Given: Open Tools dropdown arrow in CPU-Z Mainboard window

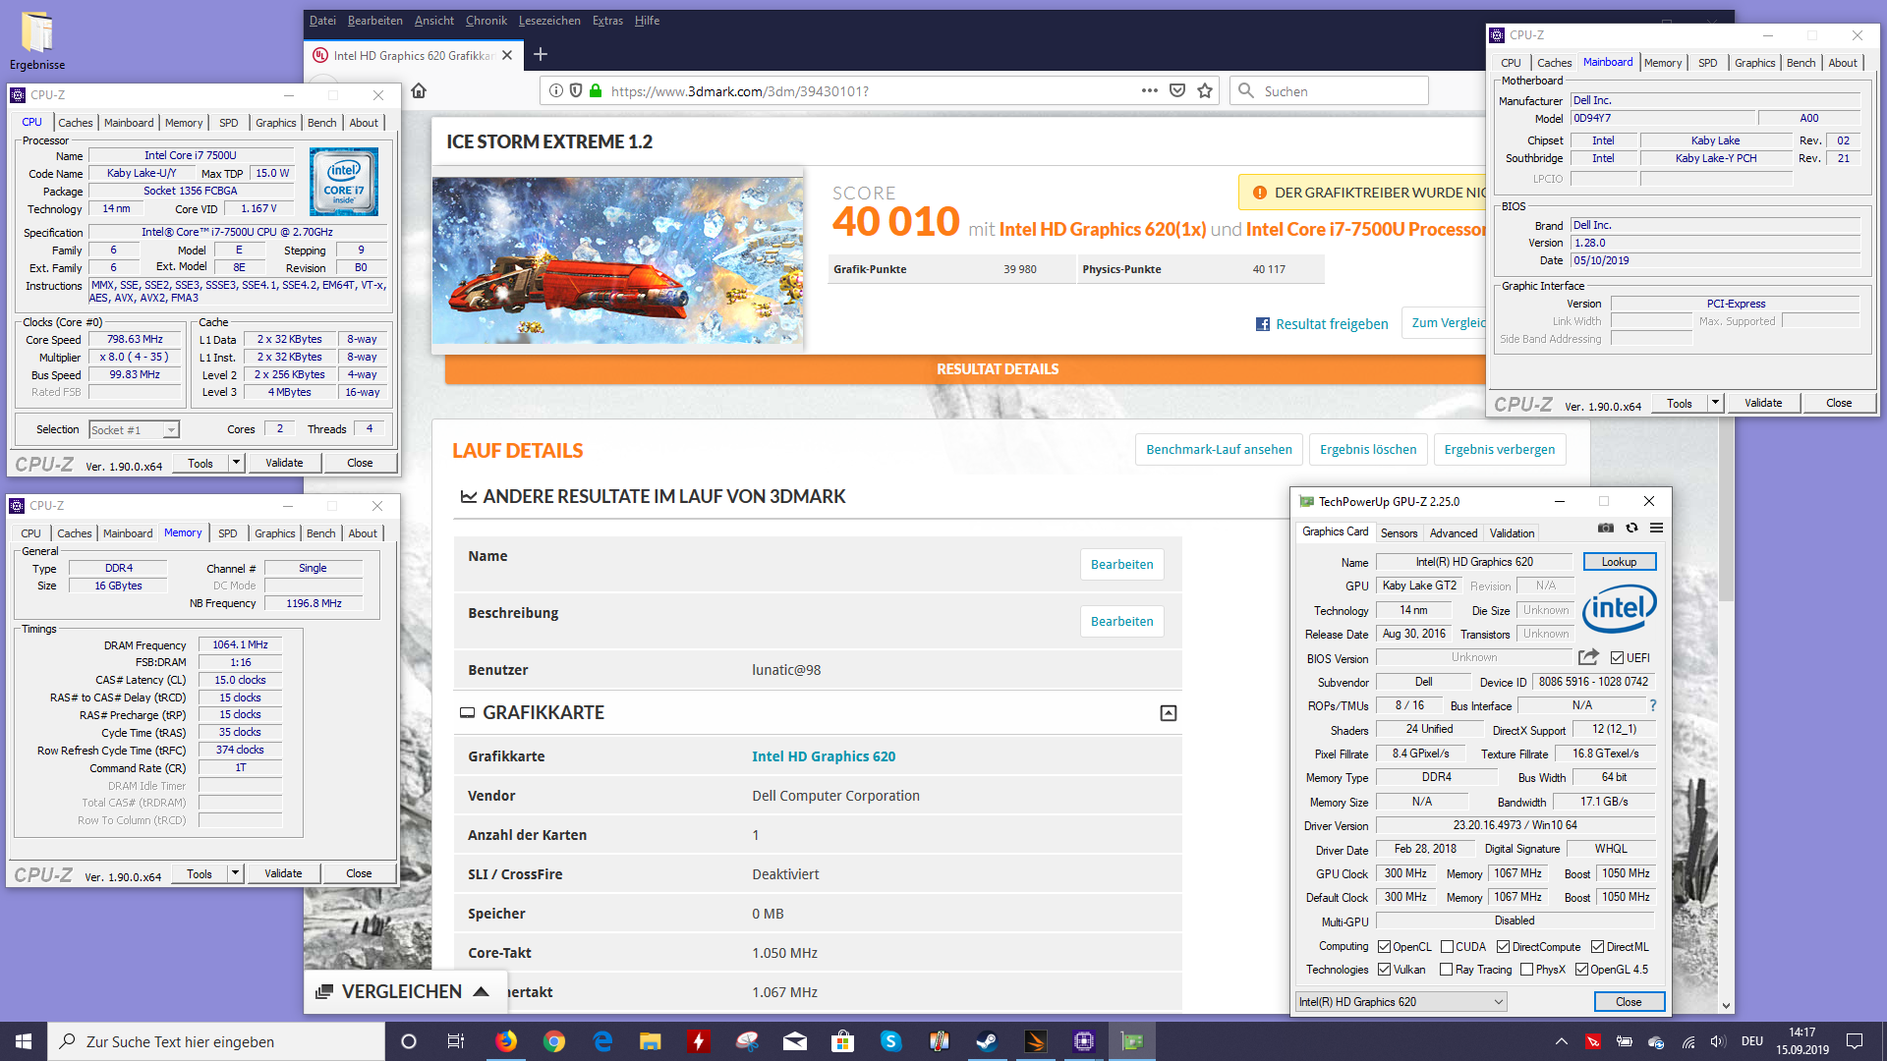Looking at the screenshot, I should 1715,403.
